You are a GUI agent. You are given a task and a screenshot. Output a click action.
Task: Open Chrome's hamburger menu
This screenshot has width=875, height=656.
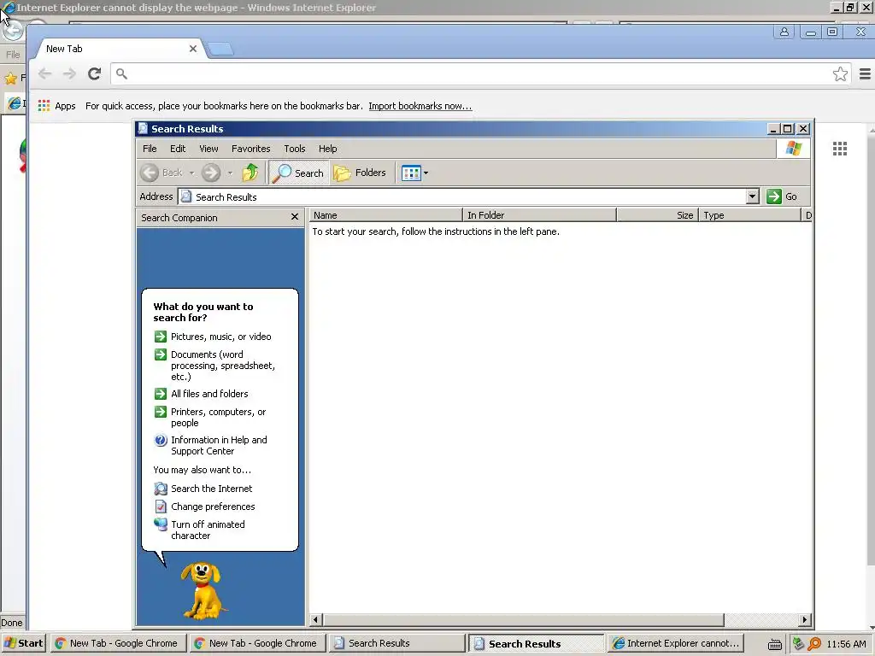(865, 73)
